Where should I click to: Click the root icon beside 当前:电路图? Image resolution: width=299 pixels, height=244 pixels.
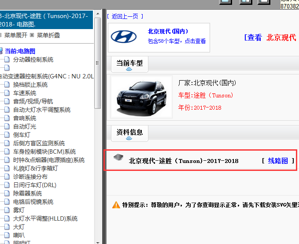[x=2, y=51]
